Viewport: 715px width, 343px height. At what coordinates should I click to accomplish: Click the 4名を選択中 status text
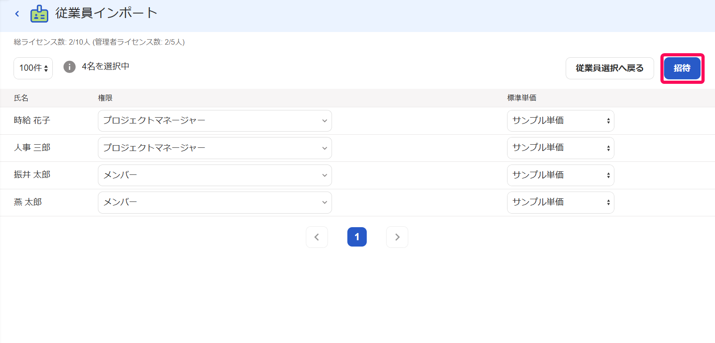[106, 66]
